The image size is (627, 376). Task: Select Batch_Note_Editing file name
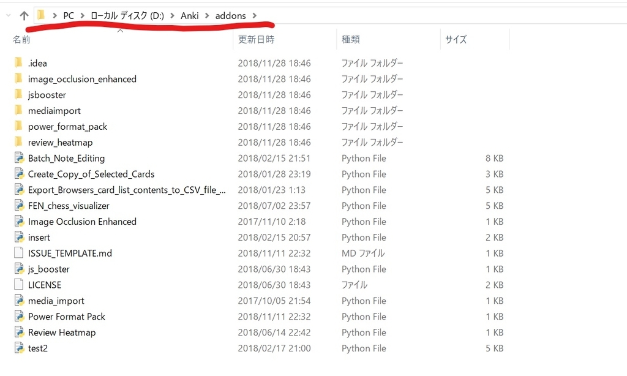66,159
